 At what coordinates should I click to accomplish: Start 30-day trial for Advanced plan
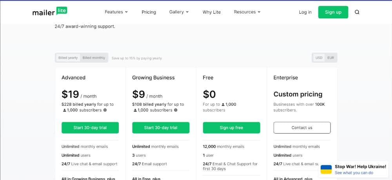point(90,128)
